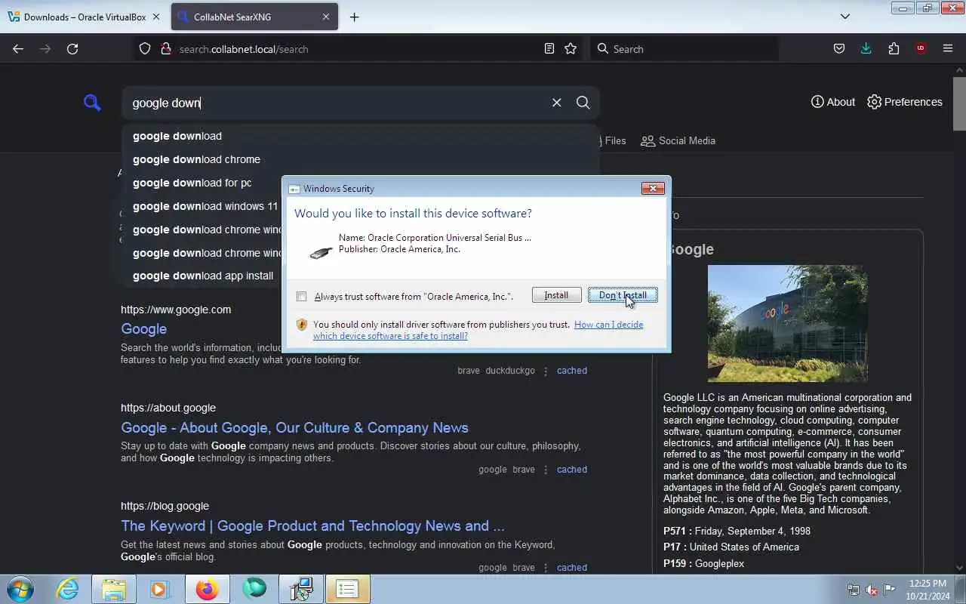Screen dimensions: 966x604
Task: Open the extensions puzzle icon
Action: coord(894,48)
